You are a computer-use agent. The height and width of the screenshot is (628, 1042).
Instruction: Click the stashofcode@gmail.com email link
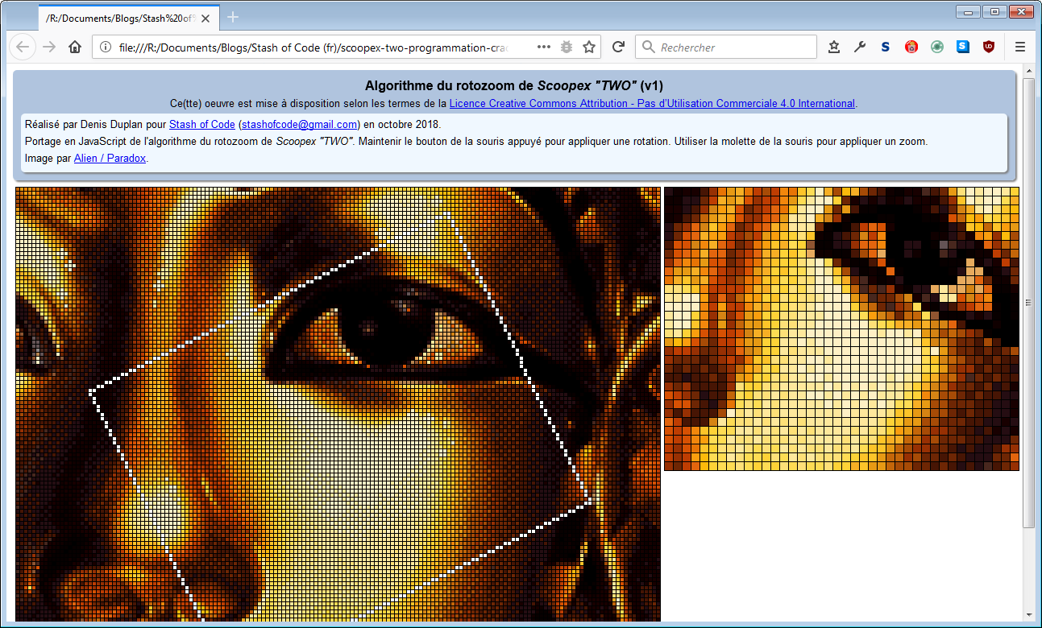[x=300, y=124]
